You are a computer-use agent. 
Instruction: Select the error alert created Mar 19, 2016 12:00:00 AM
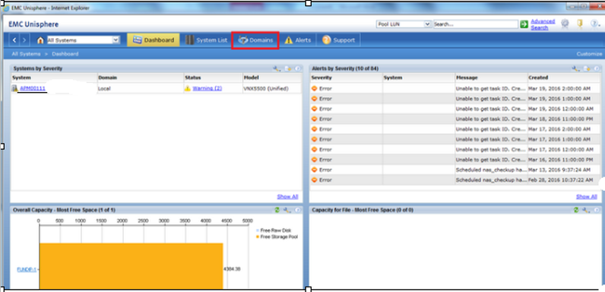[x=455, y=109]
